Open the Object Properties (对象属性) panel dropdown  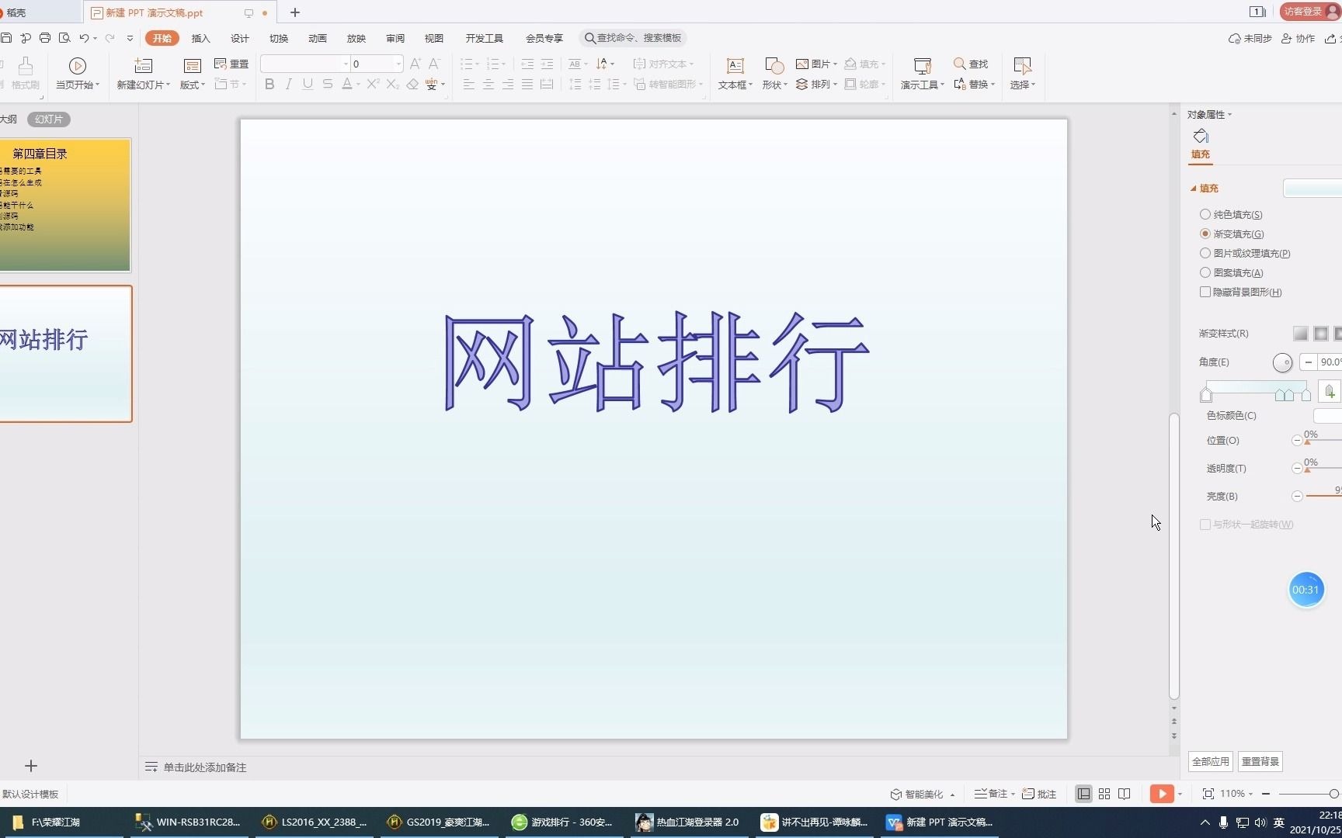coord(1230,115)
